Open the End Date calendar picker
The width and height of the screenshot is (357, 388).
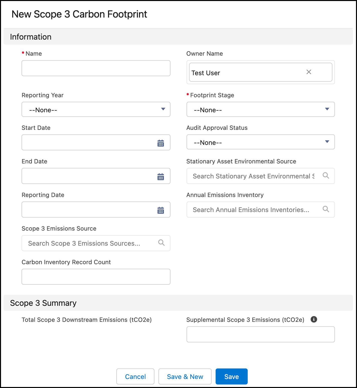click(160, 177)
